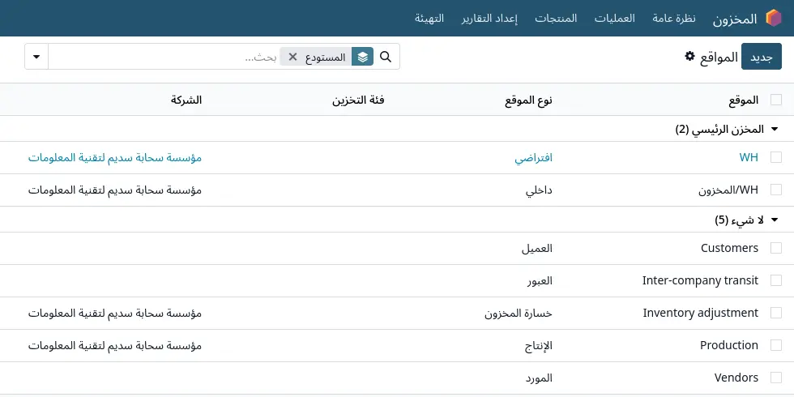The height and width of the screenshot is (397, 794).
Task: Click inside the search input field
Action: [x=162, y=57]
